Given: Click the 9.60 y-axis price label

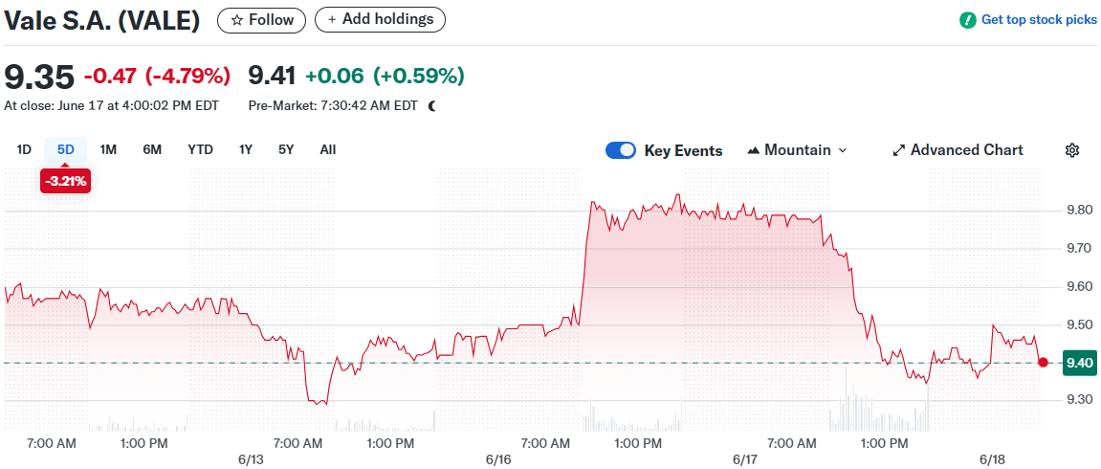Looking at the screenshot, I should click(x=1079, y=286).
